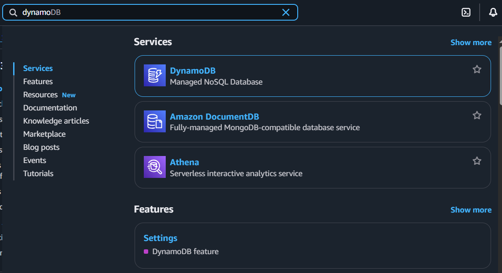Image resolution: width=502 pixels, height=273 pixels.
Task: Select Tutorials in the results sidebar
Action: point(38,174)
